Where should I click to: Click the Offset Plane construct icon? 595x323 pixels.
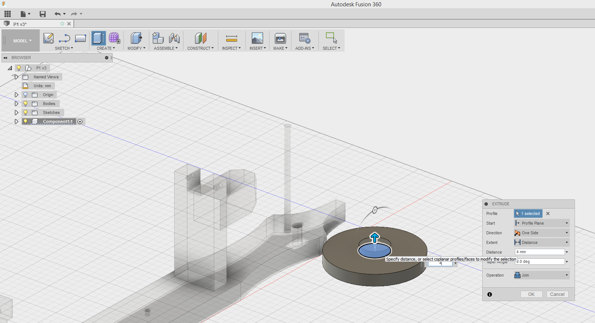[x=200, y=38]
